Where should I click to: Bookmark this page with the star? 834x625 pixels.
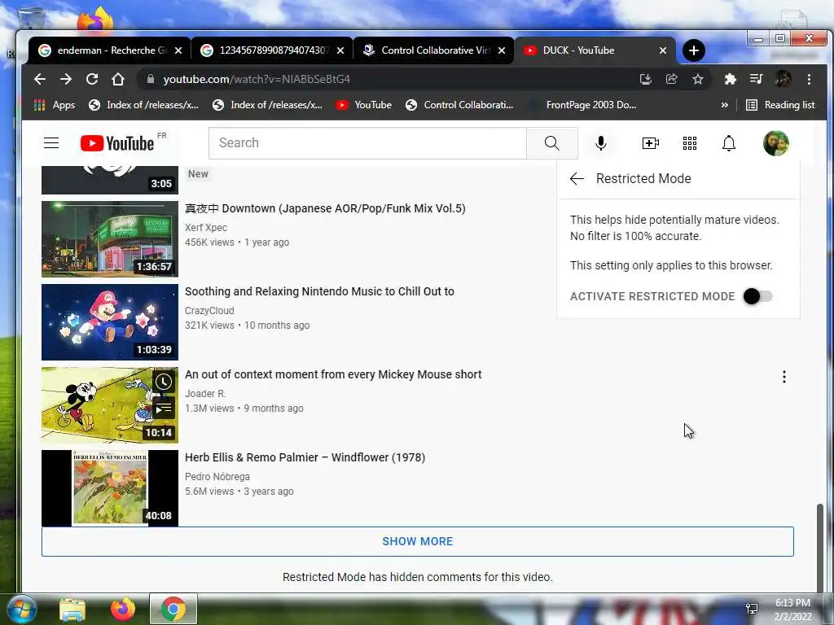(698, 79)
